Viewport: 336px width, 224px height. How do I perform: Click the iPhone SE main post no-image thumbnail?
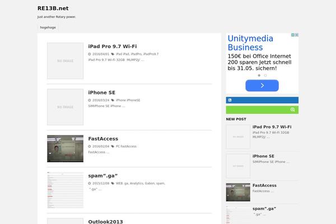click(65, 107)
